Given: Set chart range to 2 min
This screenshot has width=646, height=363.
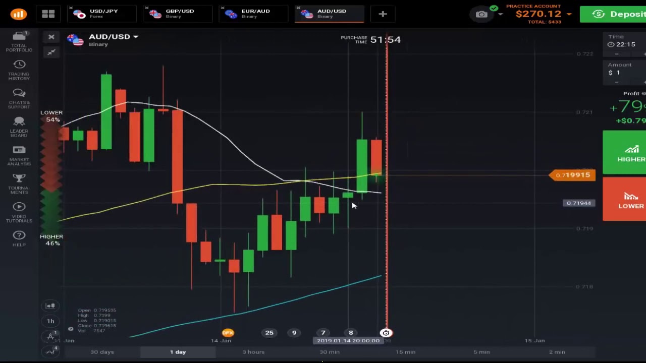Looking at the screenshot, I should coord(557,352).
